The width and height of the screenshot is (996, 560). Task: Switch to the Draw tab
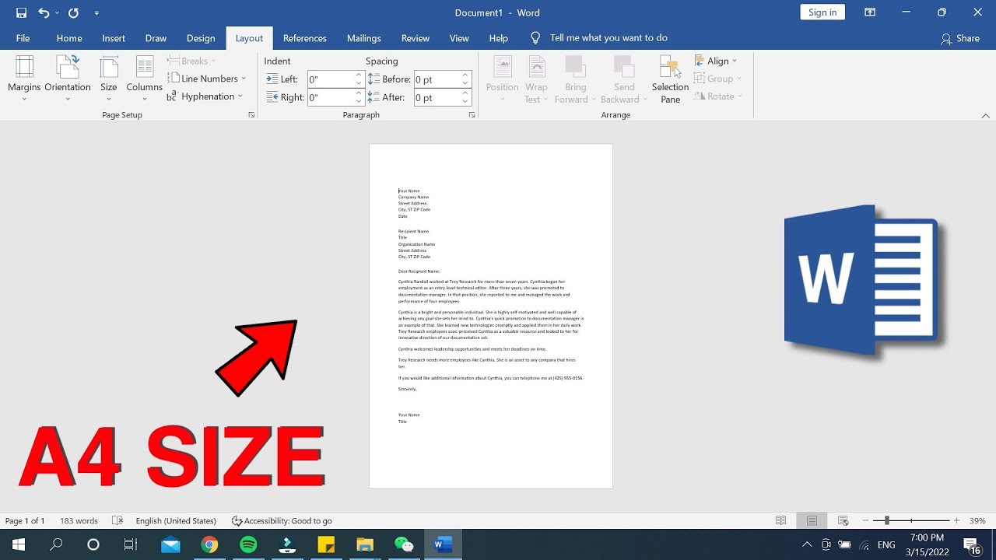pyautogui.click(x=156, y=38)
